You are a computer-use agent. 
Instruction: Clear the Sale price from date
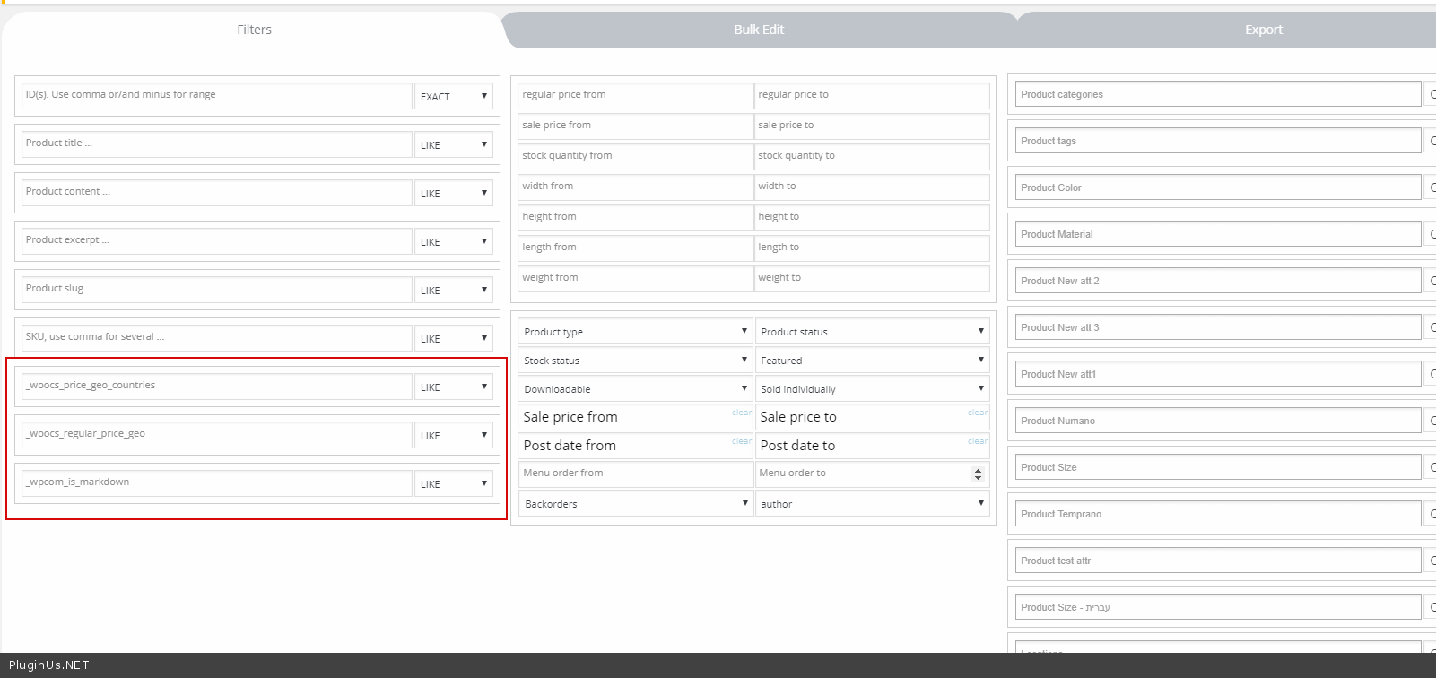pyautogui.click(x=741, y=413)
